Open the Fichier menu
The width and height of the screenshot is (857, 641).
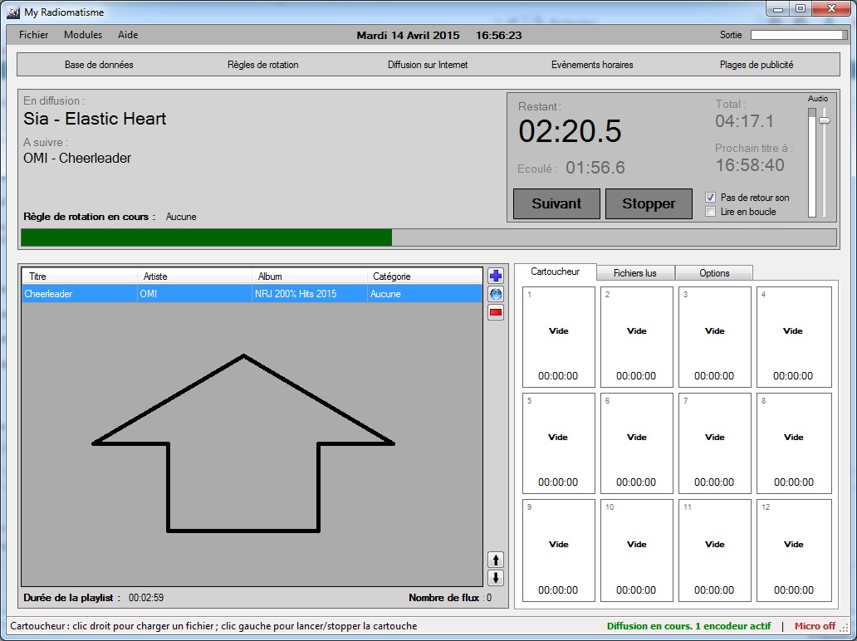click(x=34, y=35)
